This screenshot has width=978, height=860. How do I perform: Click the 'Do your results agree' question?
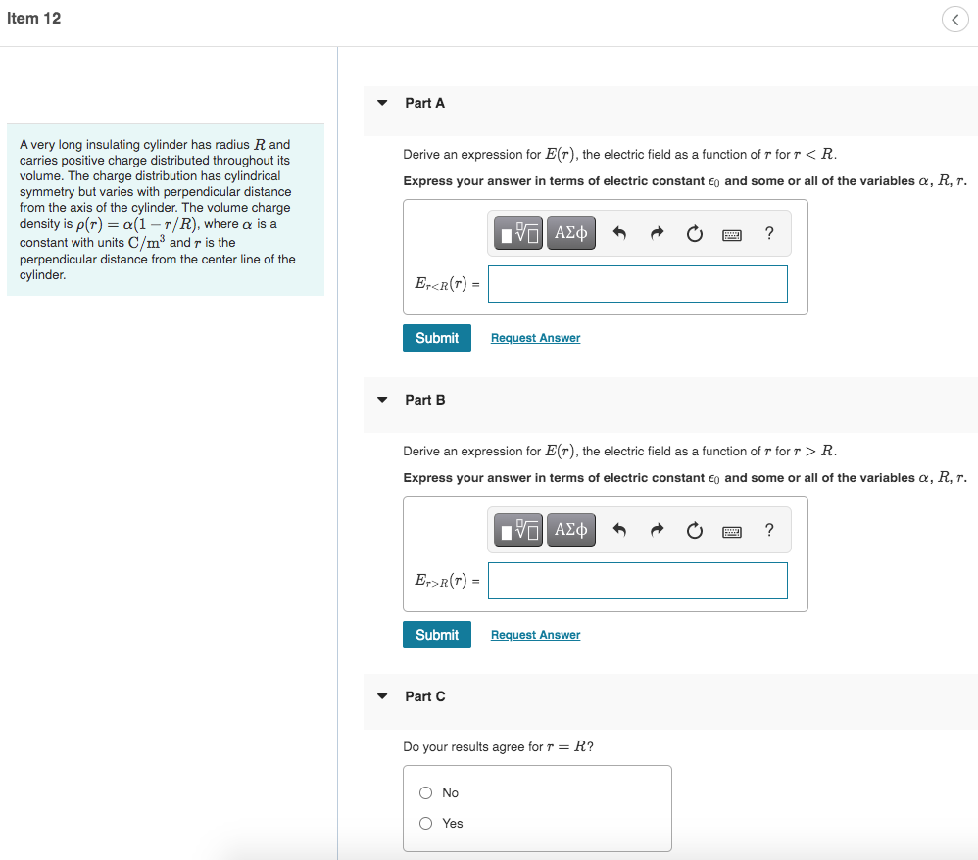point(498,746)
